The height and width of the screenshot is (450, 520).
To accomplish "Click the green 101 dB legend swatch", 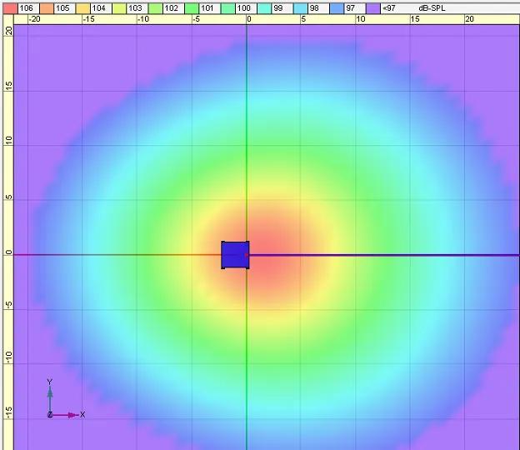I will click(192, 7).
